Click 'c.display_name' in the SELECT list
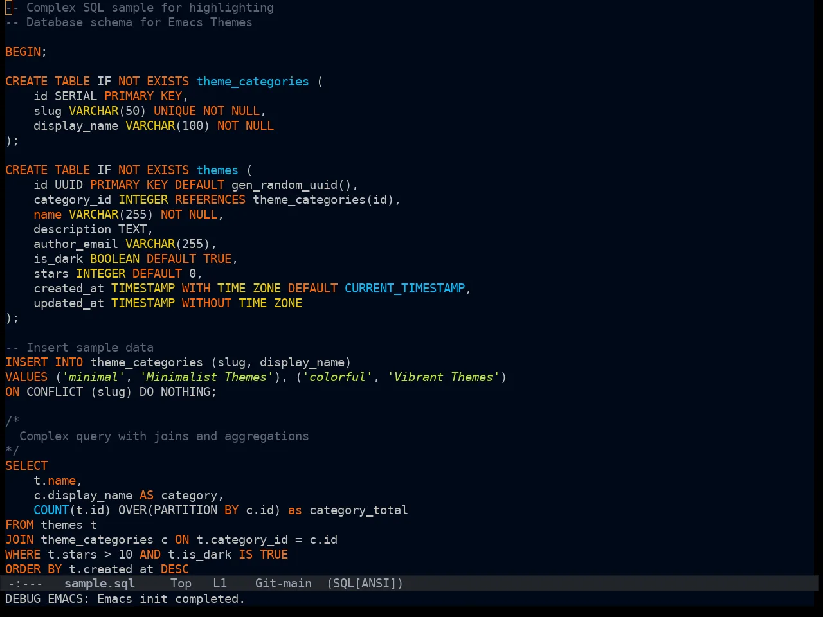 [83, 496]
